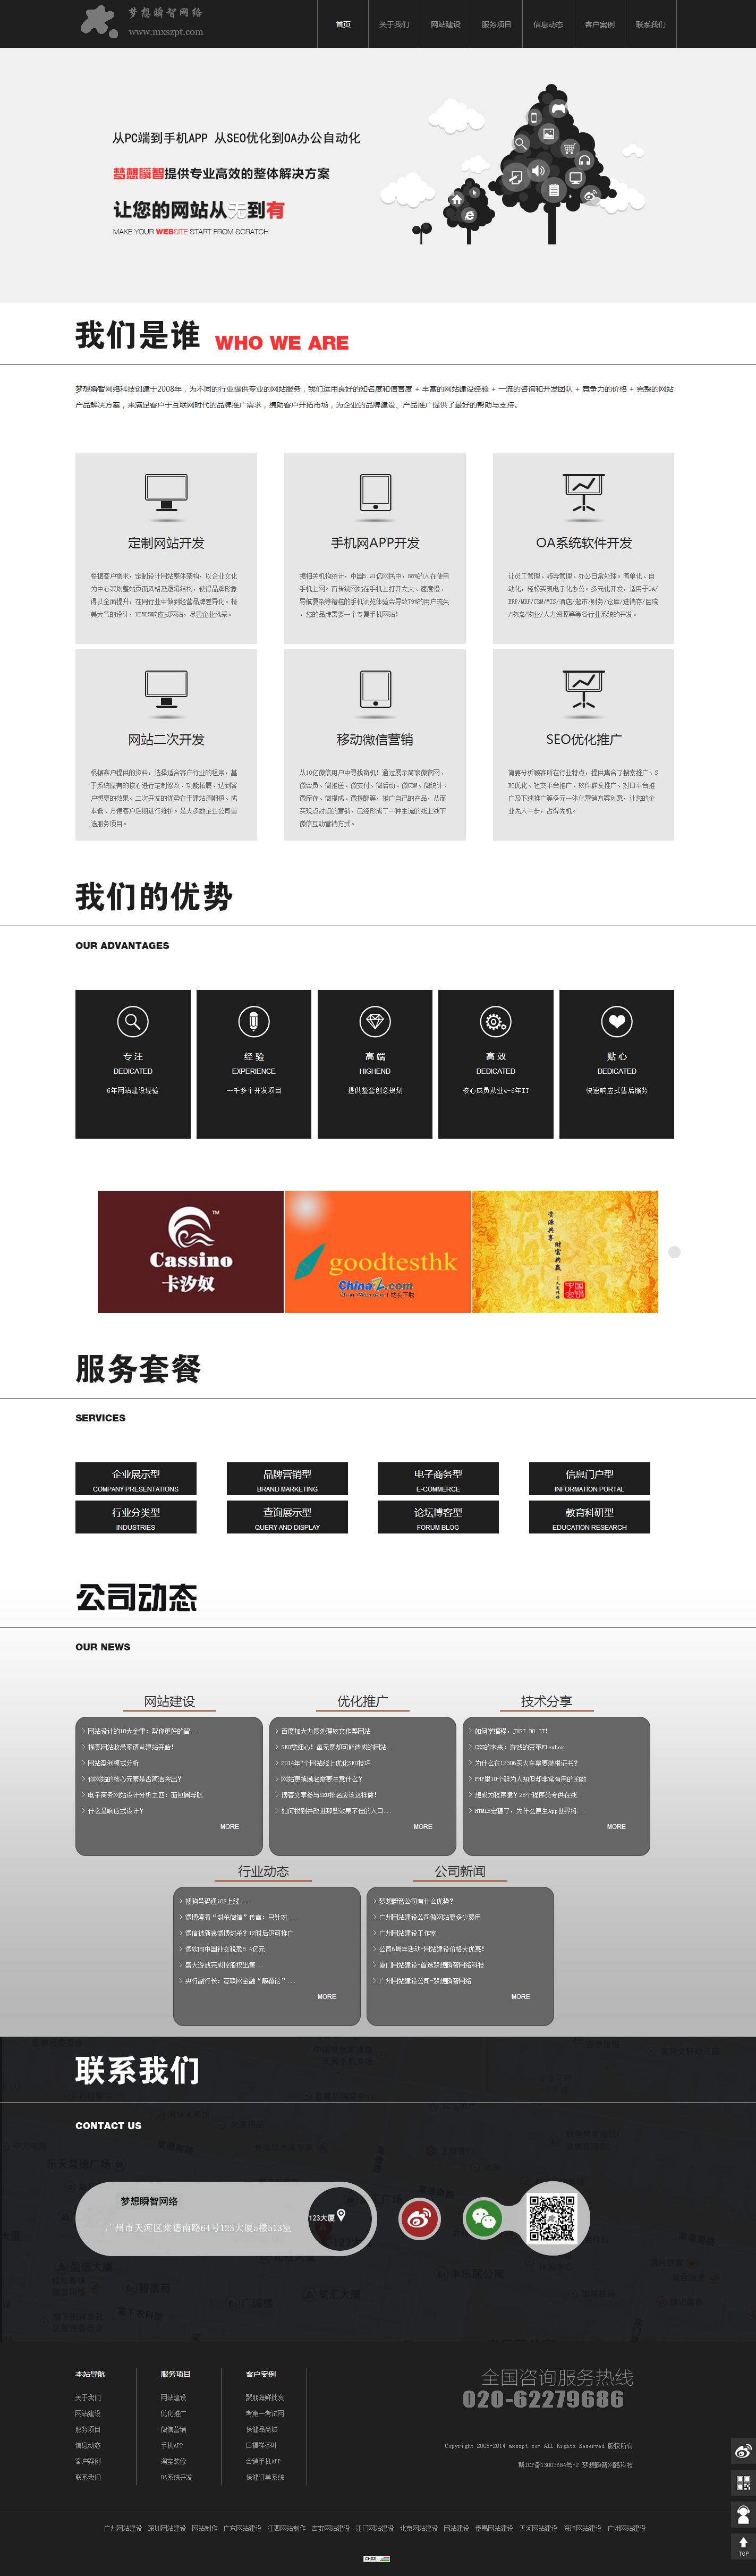Click the 电子商务型 service package button
Image resolution: width=756 pixels, height=2576 pixels.
pyautogui.click(x=438, y=1478)
